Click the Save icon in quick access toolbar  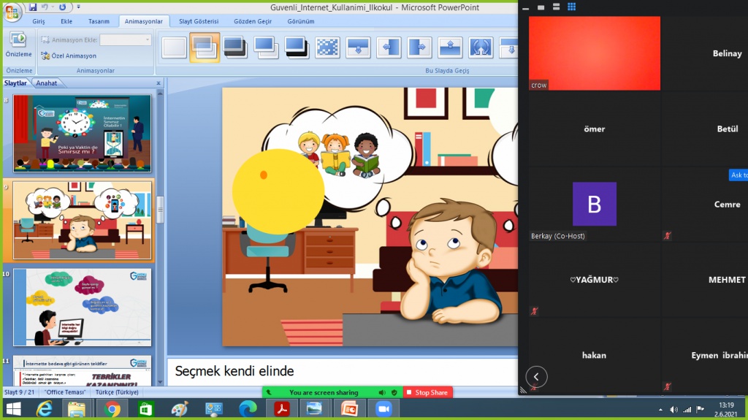(x=33, y=7)
